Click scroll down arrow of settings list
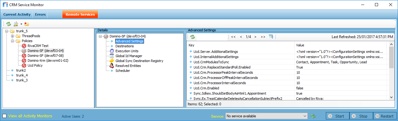Screen dimensions: 398x121 (x=391, y=97)
